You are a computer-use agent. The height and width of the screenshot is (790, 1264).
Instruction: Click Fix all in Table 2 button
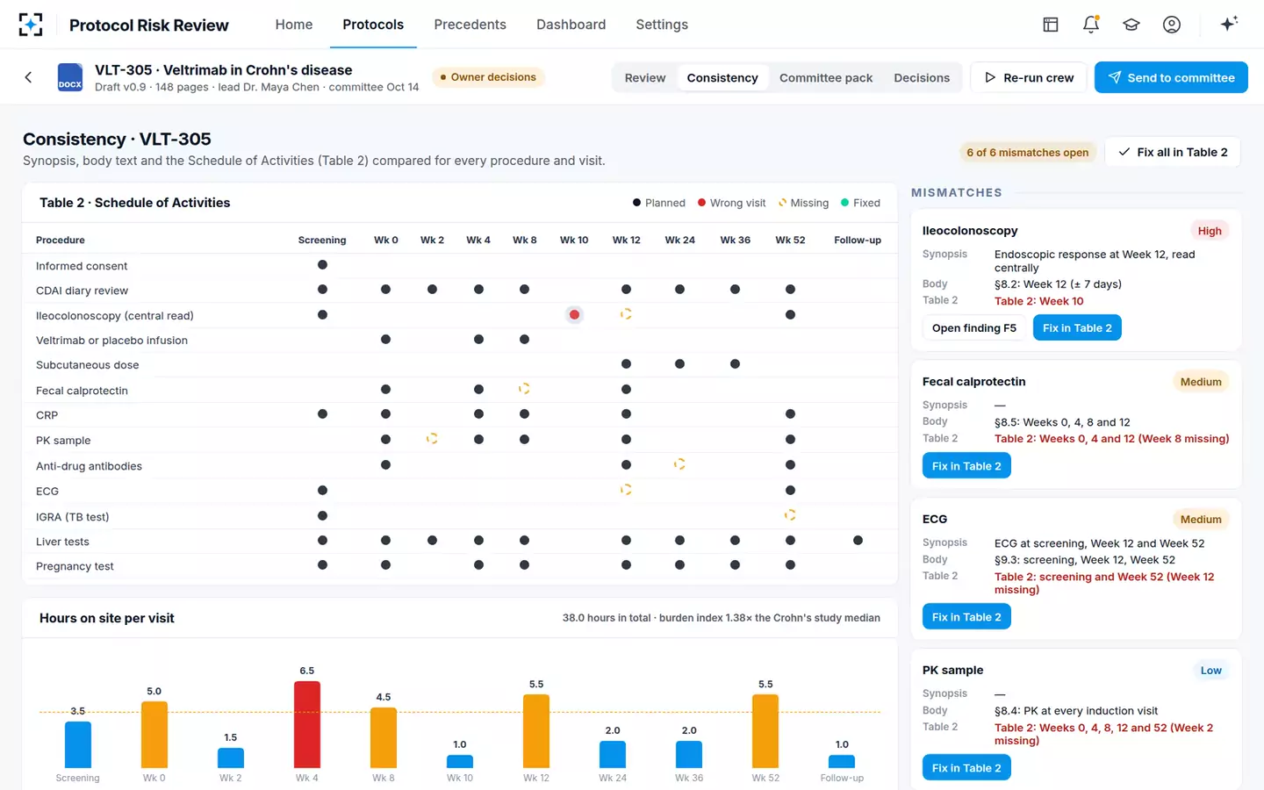coord(1173,152)
